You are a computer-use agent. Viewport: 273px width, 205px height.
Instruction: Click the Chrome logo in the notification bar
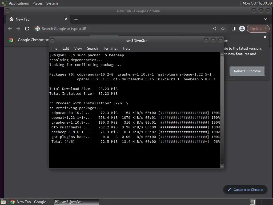tap(11, 40)
